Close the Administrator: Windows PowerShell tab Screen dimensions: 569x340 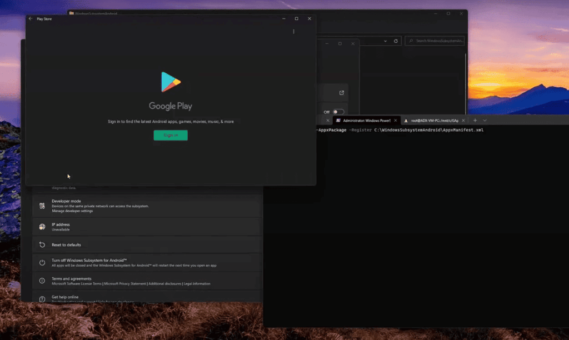396,121
